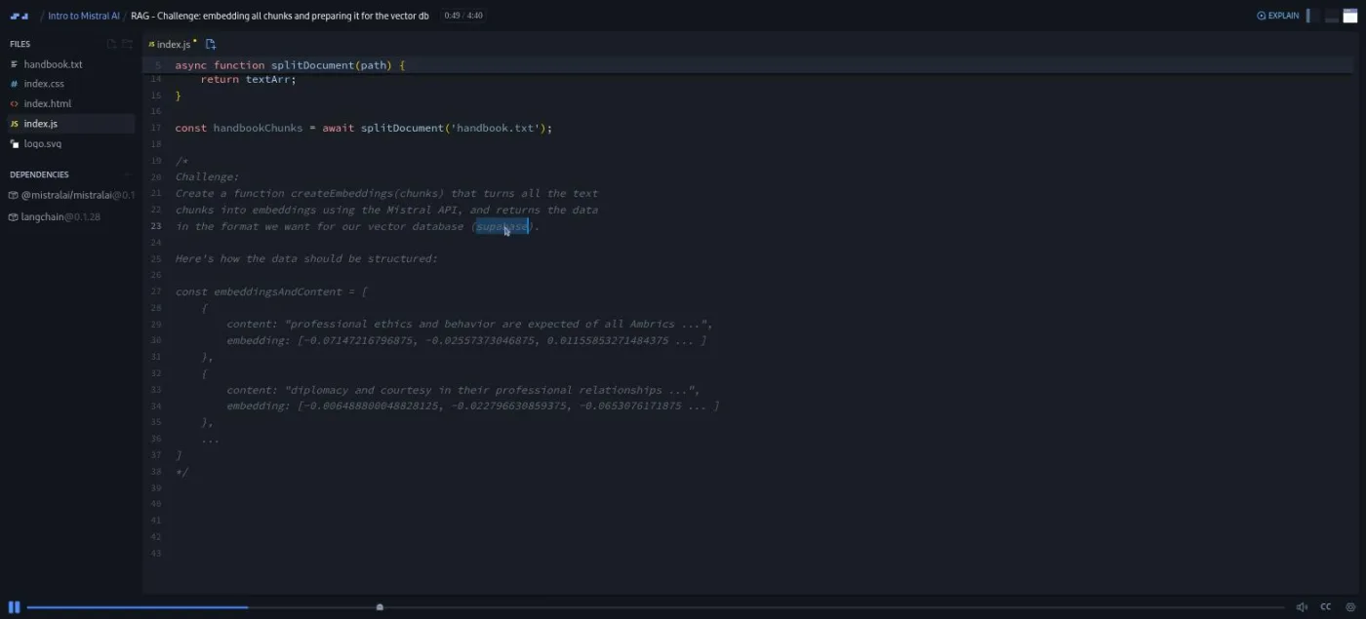Click the embedding line starting -0.07147216796875

(466, 340)
